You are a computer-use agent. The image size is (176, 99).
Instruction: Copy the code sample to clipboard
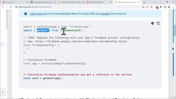coord(158,23)
